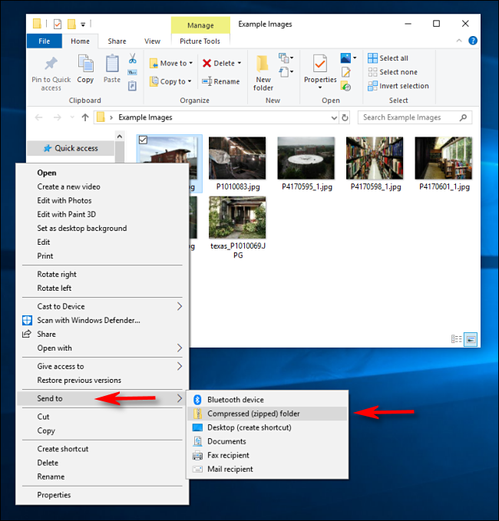Image resolution: width=499 pixels, height=521 pixels.
Task: Create a folder with the New folder icon
Action: [x=263, y=64]
